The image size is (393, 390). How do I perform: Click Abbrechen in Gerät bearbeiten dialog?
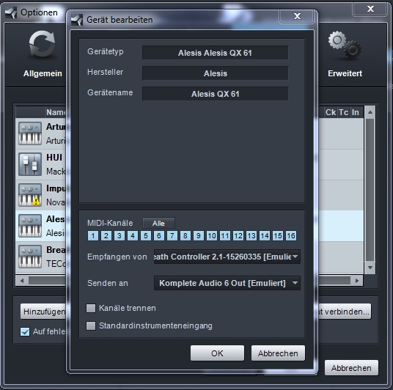tap(278, 353)
